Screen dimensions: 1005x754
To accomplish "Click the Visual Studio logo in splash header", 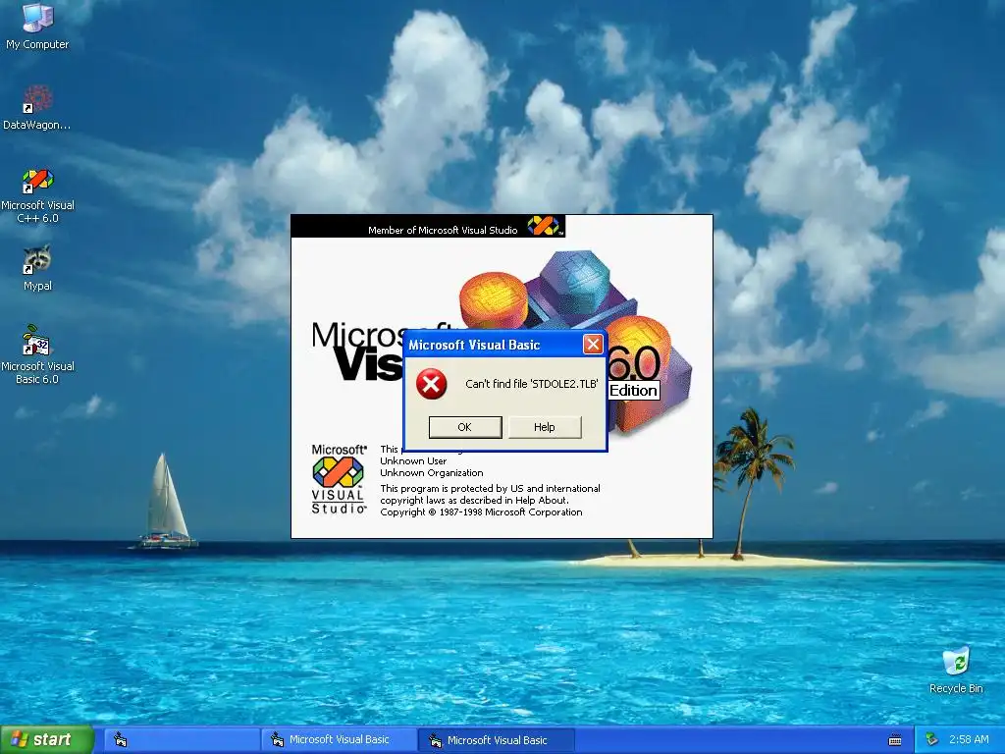I will pos(544,226).
